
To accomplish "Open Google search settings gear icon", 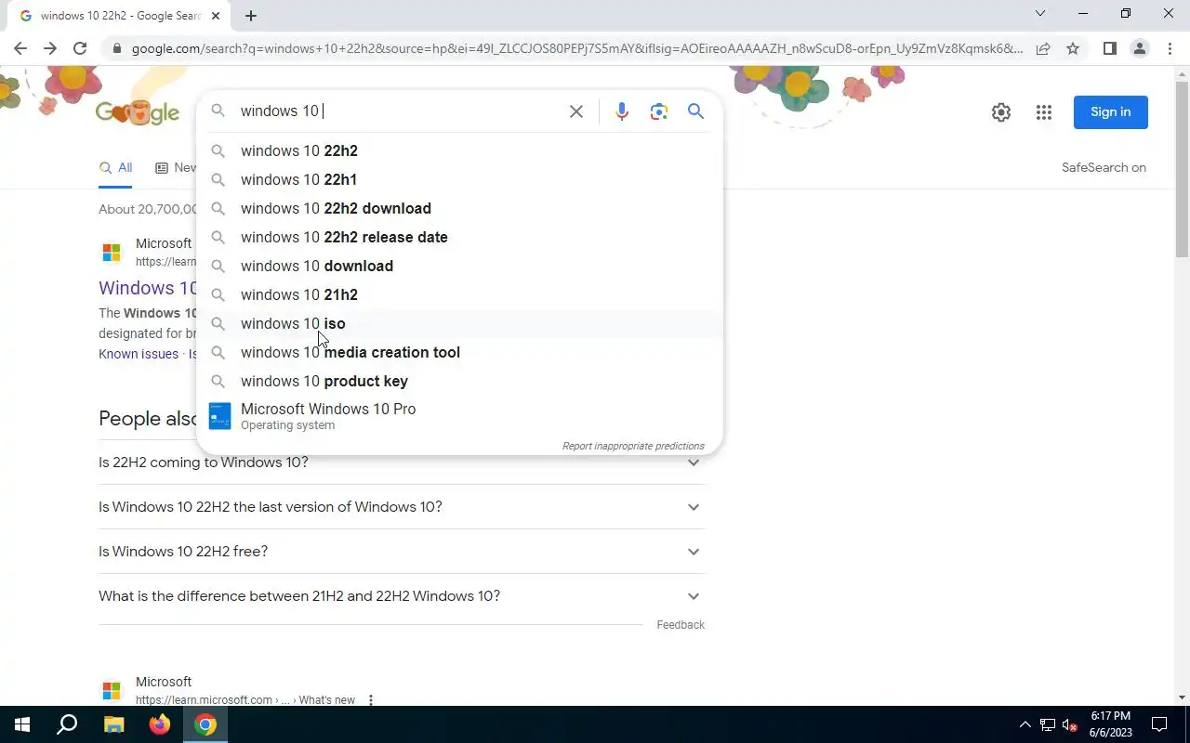I will point(1001,112).
